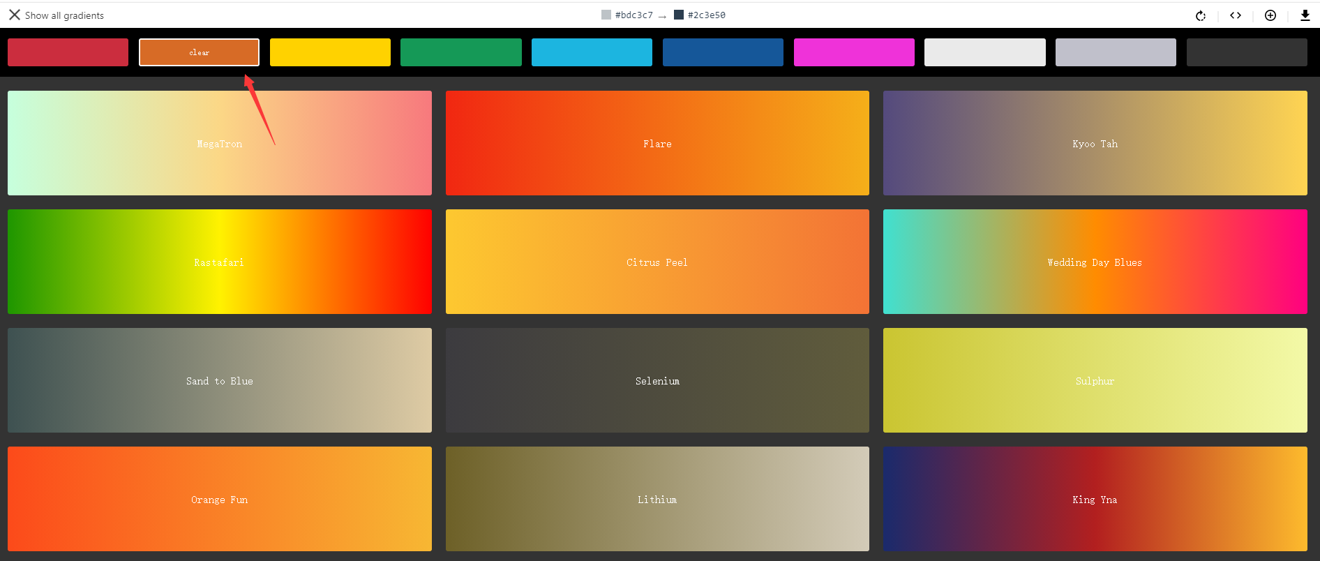This screenshot has height=561, width=1320.
Task: Click the rotate gradient icon
Action: [x=1200, y=15]
